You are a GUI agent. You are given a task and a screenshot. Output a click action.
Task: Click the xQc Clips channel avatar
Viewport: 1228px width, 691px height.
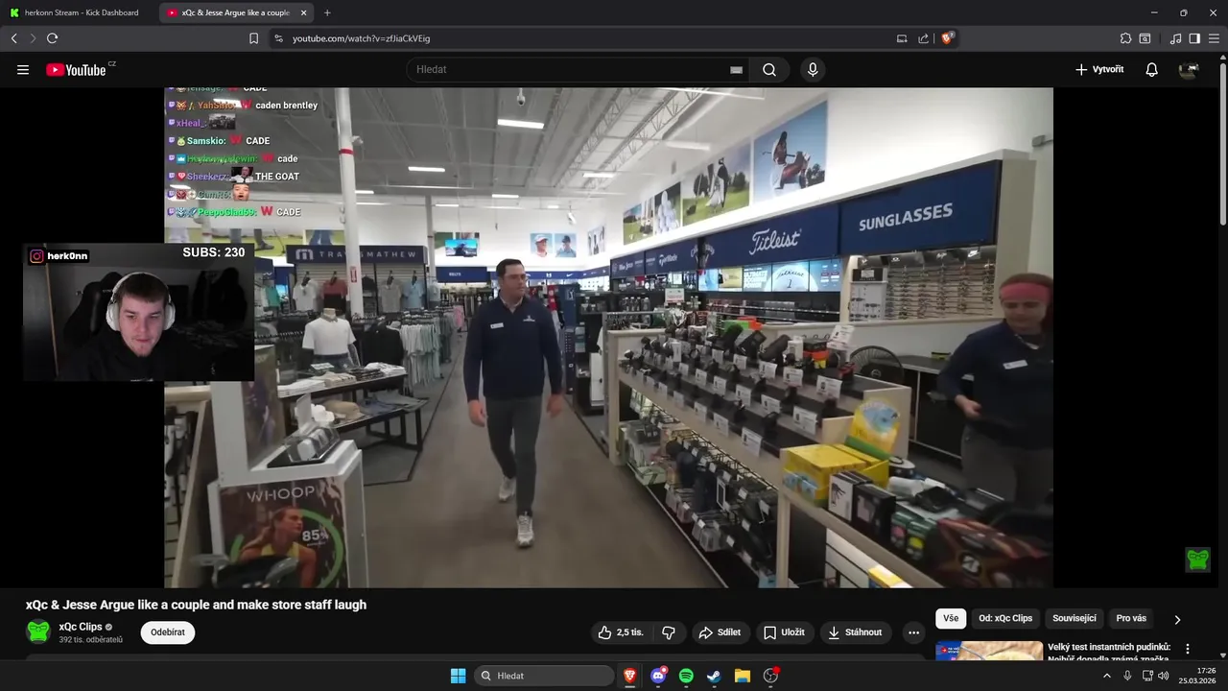pyautogui.click(x=38, y=631)
